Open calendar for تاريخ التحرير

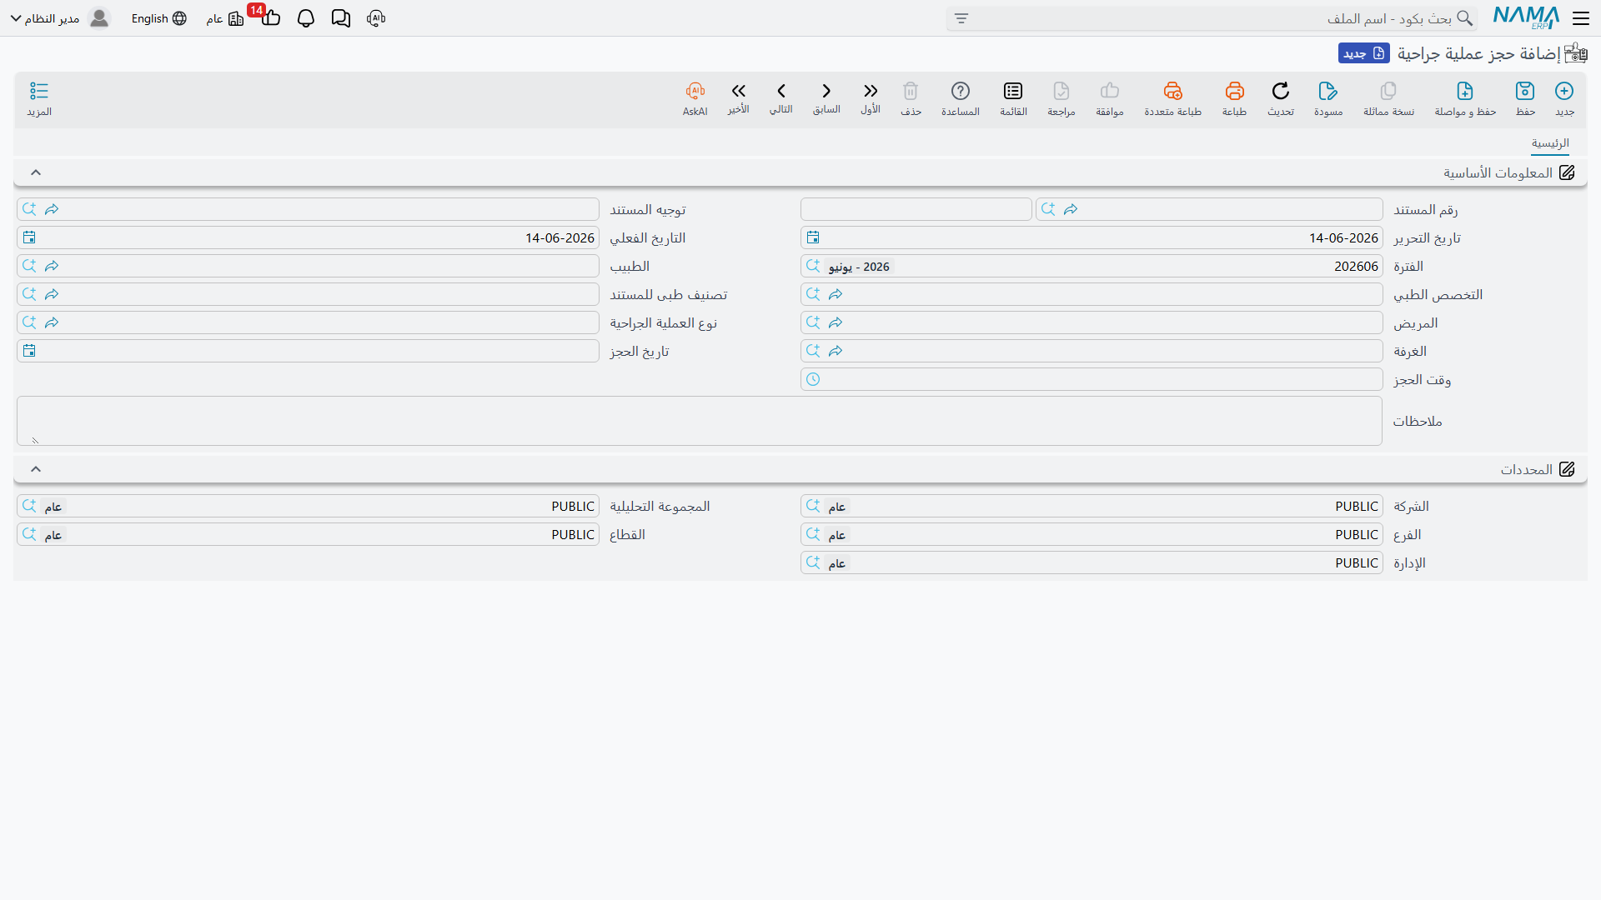(813, 237)
